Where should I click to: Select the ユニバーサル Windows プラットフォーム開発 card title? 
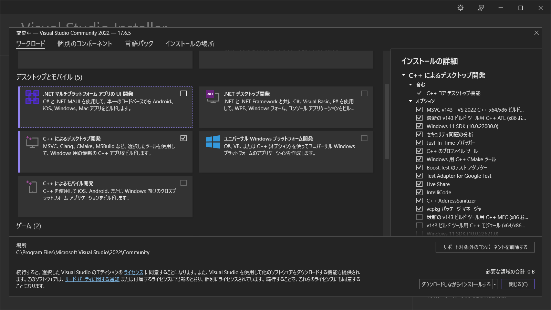tap(268, 138)
